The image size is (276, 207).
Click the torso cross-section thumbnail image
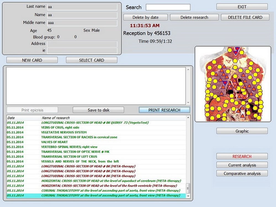point(233,84)
